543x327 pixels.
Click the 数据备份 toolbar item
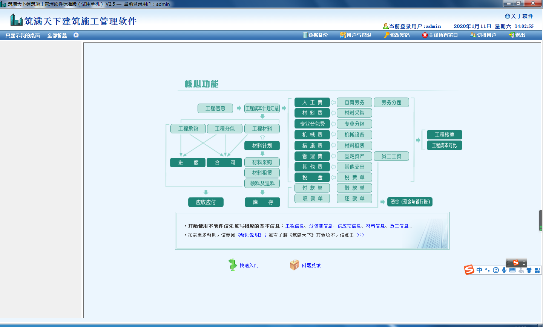coord(315,35)
